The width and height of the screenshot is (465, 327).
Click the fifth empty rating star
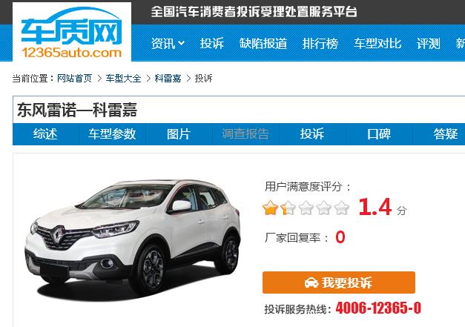point(341,208)
